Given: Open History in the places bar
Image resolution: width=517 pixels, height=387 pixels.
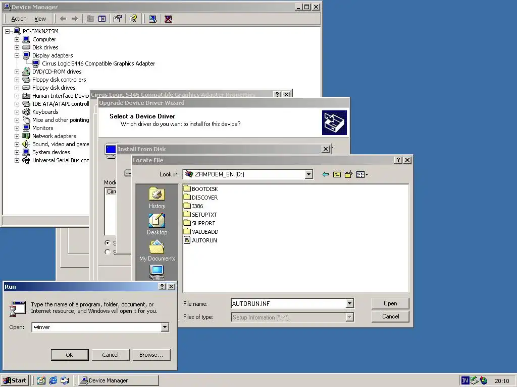Looking at the screenshot, I should [x=157, y=198].
